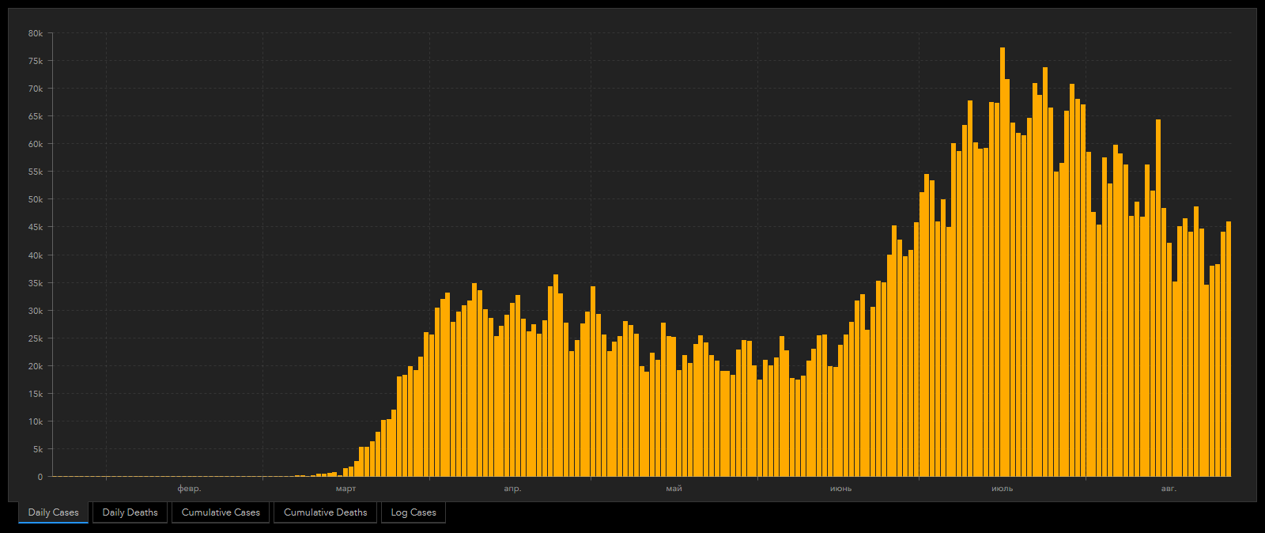1265x533 pixels.
Task: Open the Daily Deaths tab
Action: tap(130, 512)
